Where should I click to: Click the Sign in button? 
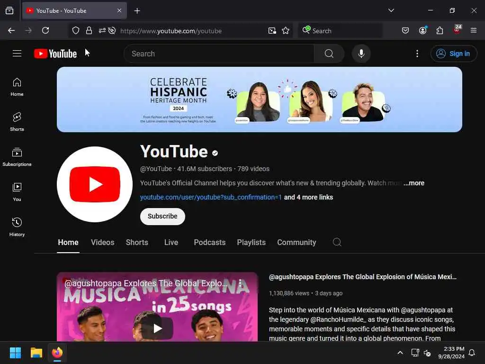[453, 54]
